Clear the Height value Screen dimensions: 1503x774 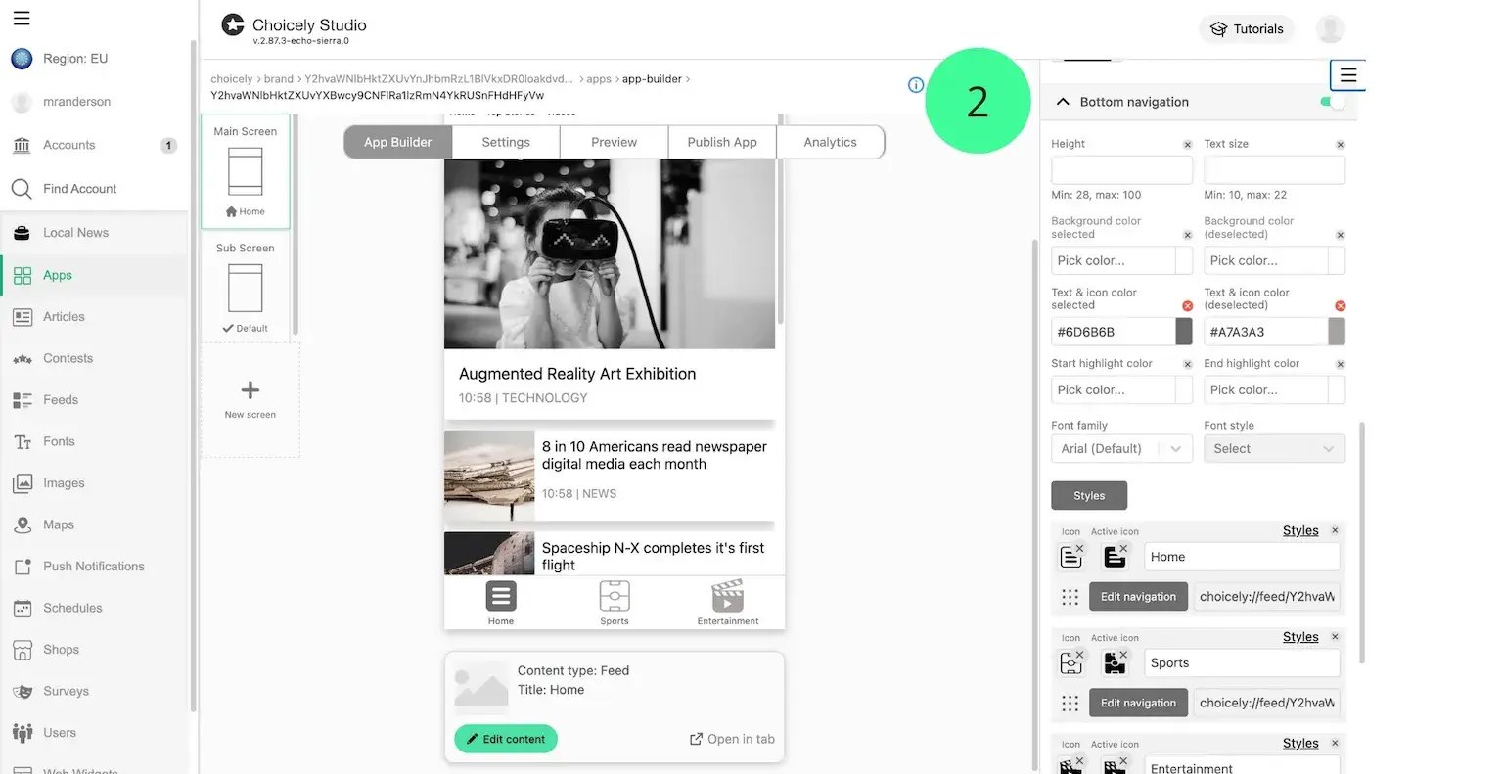tap(1188, 145)
